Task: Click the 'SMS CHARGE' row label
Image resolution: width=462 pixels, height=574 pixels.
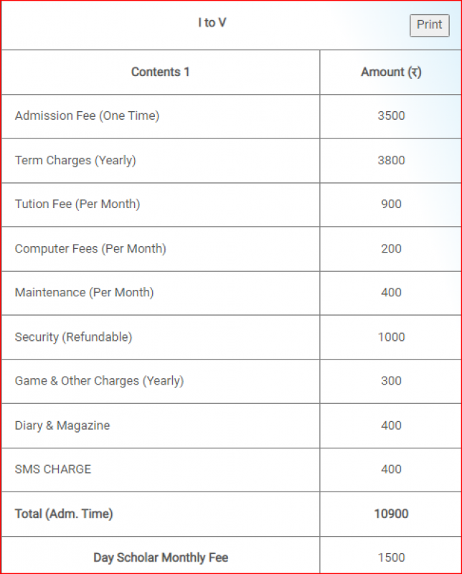Action: click(53, 469)
